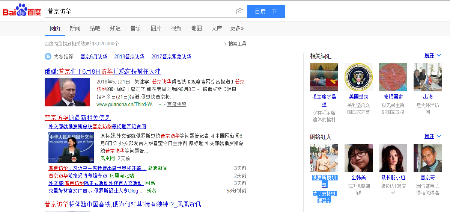Click the 最长腿小姐 portrait thumbnail

tap(393, 158)
